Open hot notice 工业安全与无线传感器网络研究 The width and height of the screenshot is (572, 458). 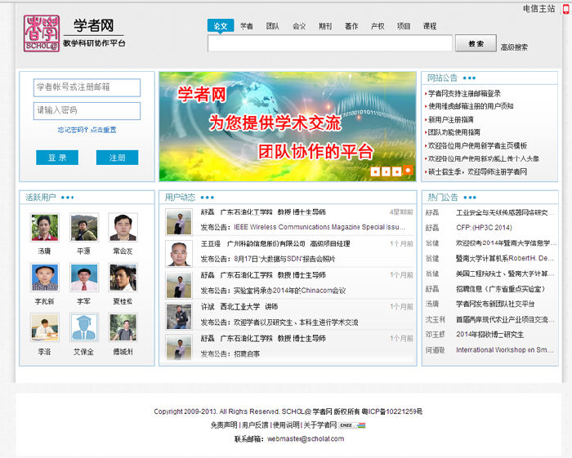click(x=505, y=212)
